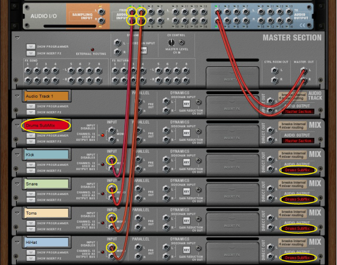The image size is (337, 265).
Task: Collapse the Master Section device
Action: pyautogui.click(x=17, y=38)
